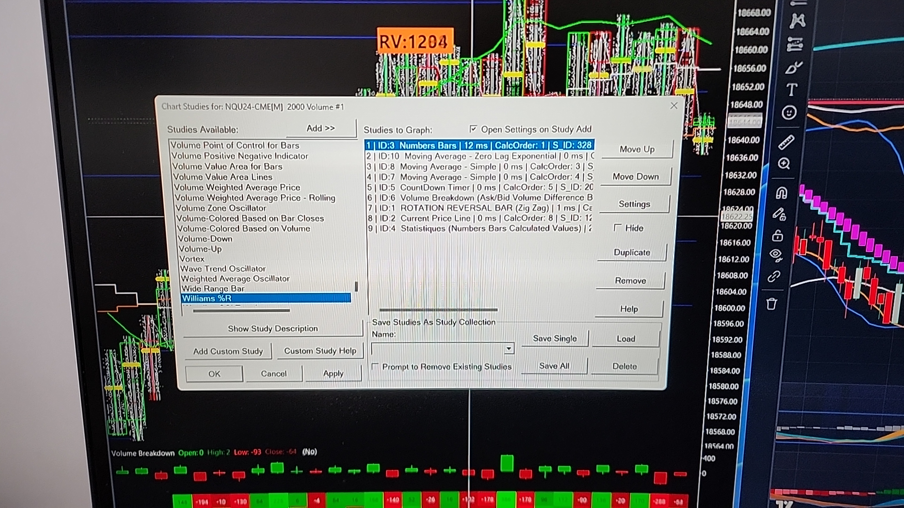This screenshot has width=904, height=508.
Task: Click the Studies to Graph horizontal scrollbar
Action: coord(438,310)
